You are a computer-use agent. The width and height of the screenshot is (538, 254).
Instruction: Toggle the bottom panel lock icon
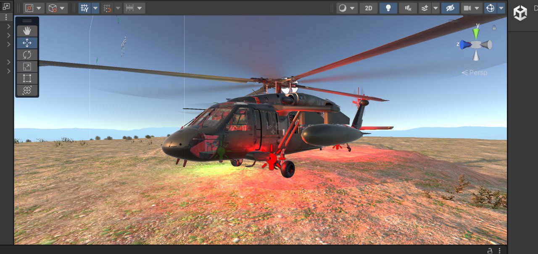click(490, 250)
